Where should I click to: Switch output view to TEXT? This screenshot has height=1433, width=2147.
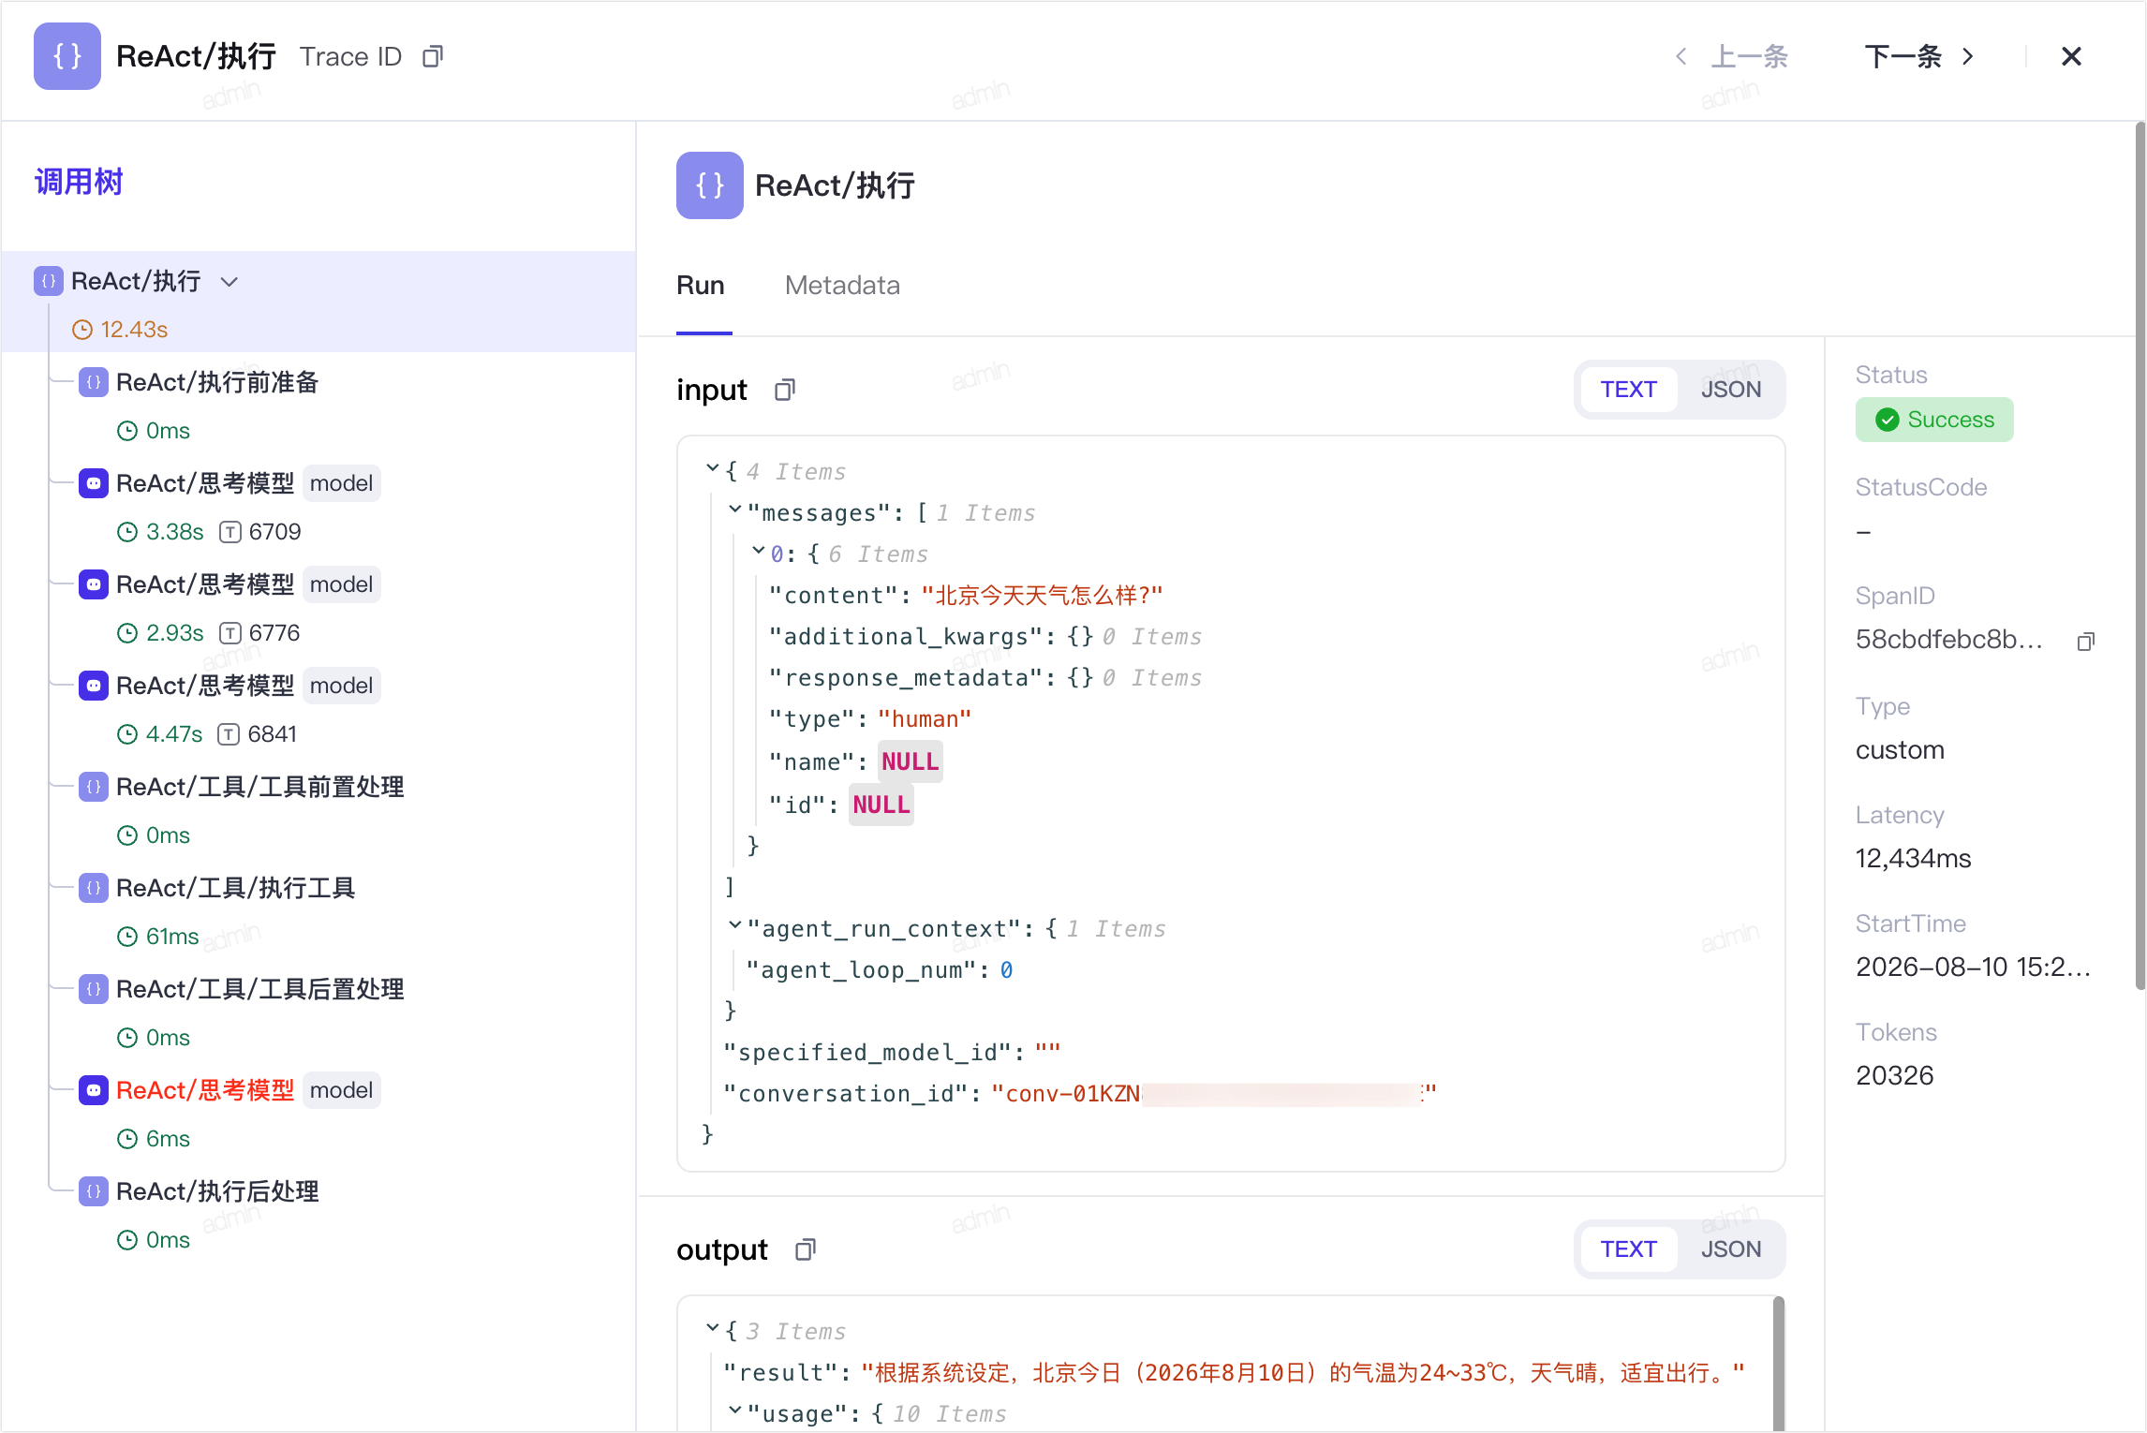[x=1628, y=1249]
